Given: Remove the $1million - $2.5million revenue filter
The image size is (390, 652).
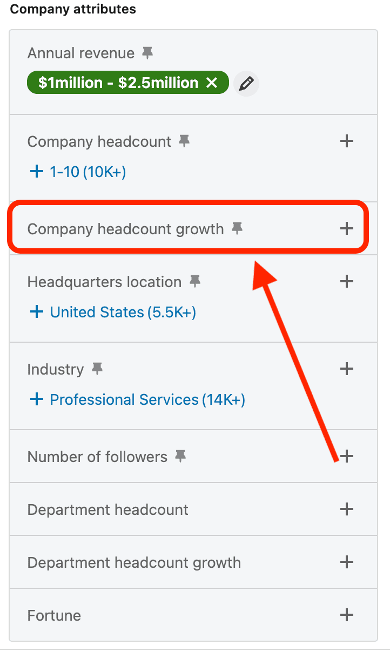Looking at the screenshot, I should (x=212, y=83).
